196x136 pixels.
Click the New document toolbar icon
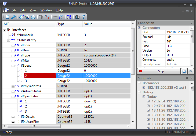8,17
